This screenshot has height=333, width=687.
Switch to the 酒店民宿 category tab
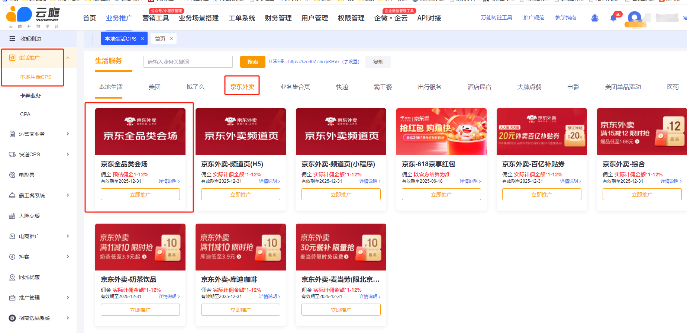(x=480, y=87)
